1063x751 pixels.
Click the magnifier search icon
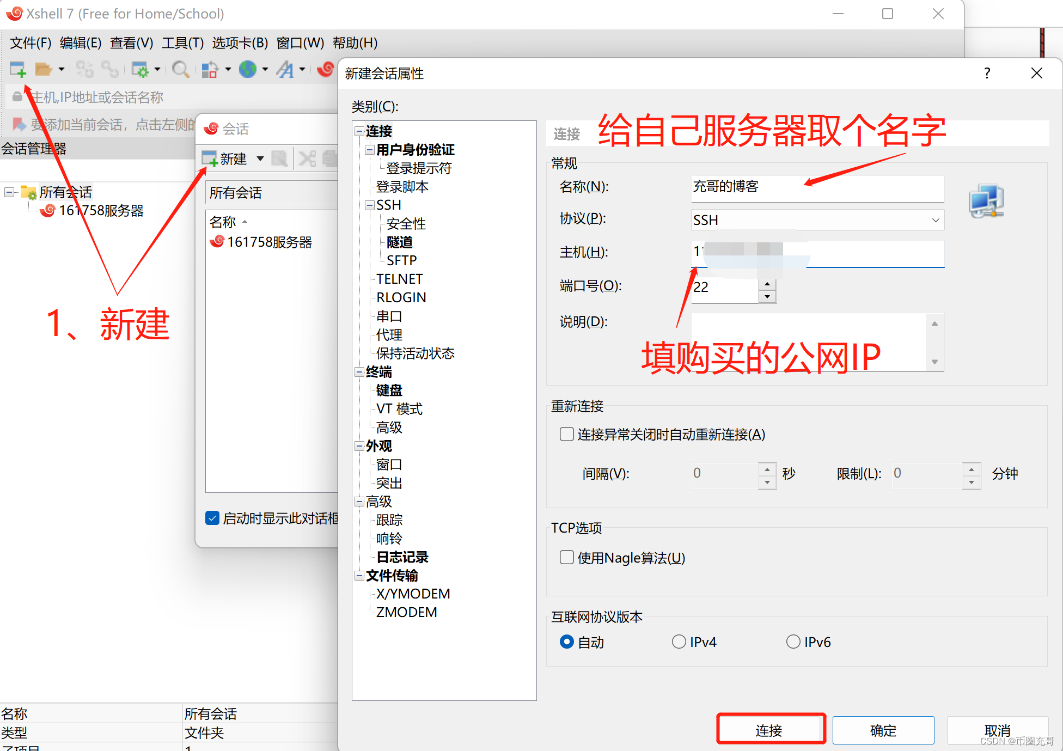click(x=180, y=69)
